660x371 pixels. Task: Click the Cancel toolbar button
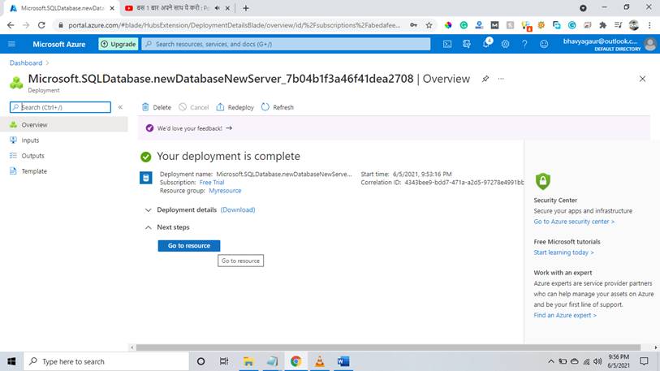click(194, 107)
